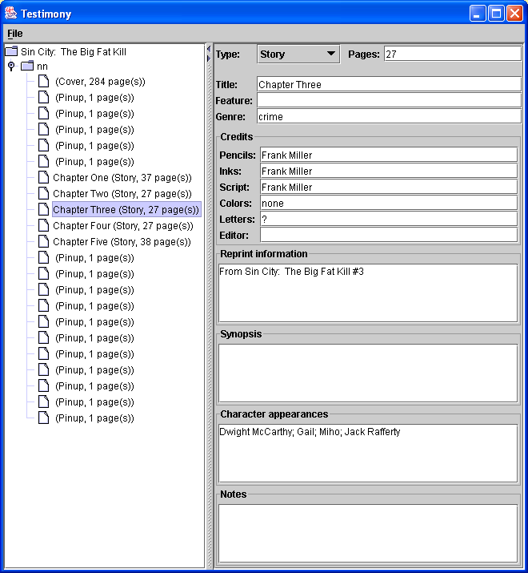Collapse the nn tree node toggle
Image resolution: width=528 pixels, height=573 pixels.
(x=11, y=66)
